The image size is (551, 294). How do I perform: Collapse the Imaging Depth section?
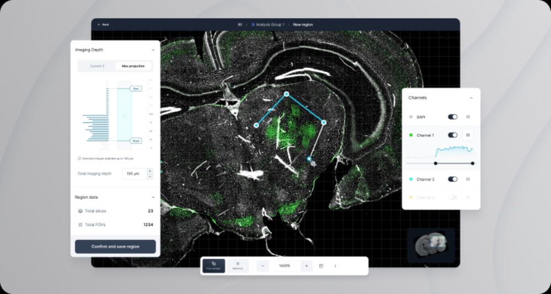pos(153,50)
